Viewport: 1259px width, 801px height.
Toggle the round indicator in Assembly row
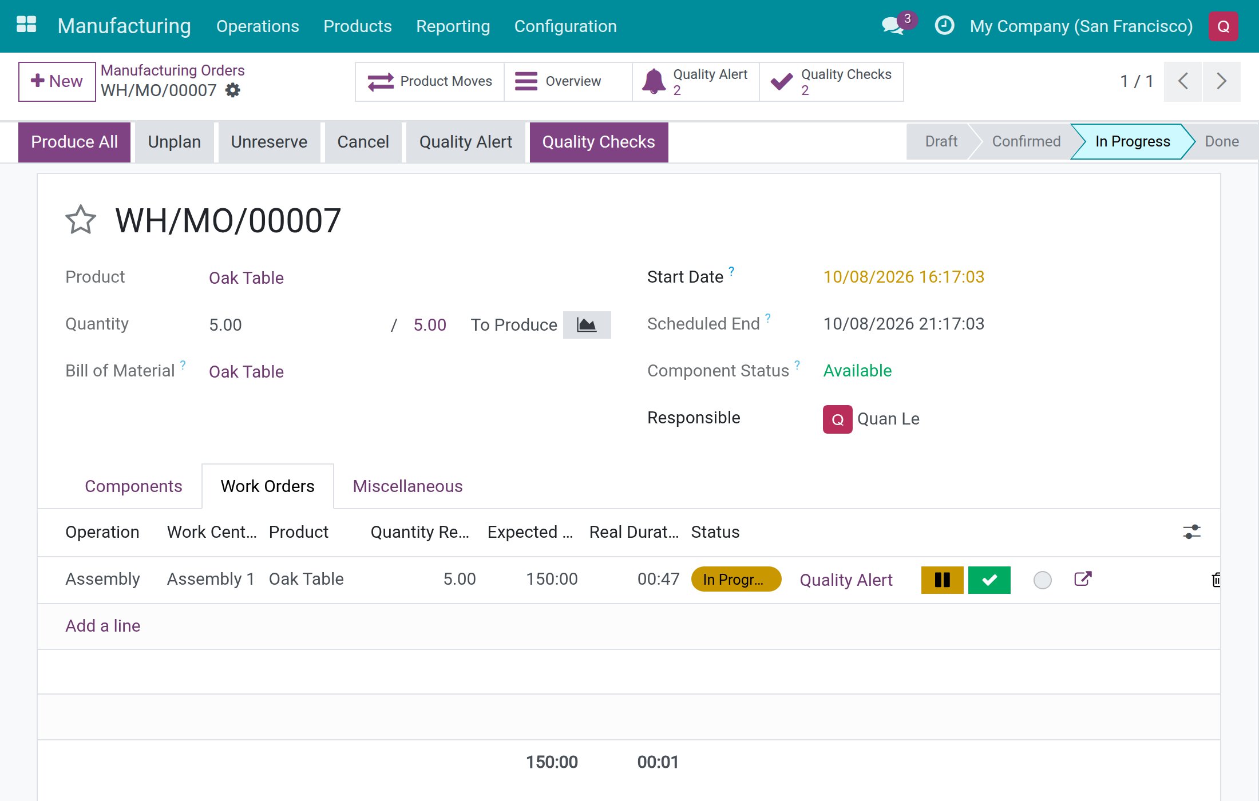click(1043, 580)
